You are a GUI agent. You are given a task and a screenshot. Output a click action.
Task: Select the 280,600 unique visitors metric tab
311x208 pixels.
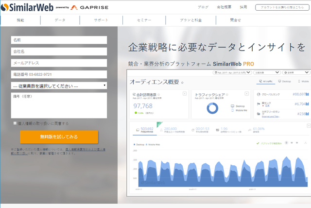pos(173,130)
